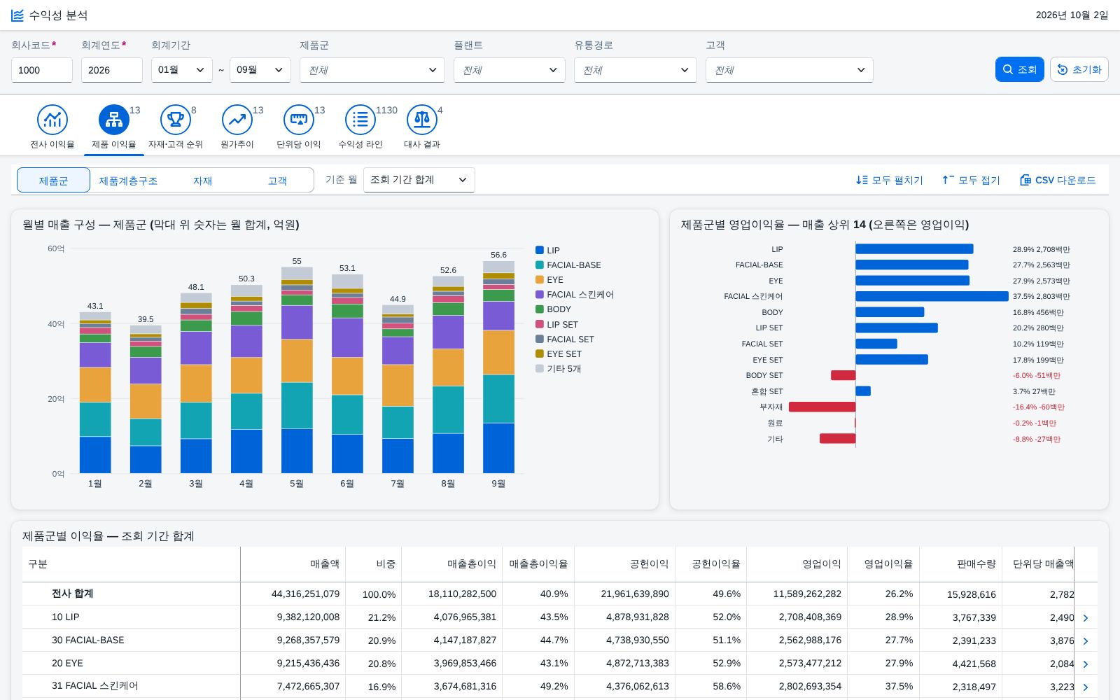
Task: Open the 자재·고객 순위 trophy icon
Action: point(176,120)
